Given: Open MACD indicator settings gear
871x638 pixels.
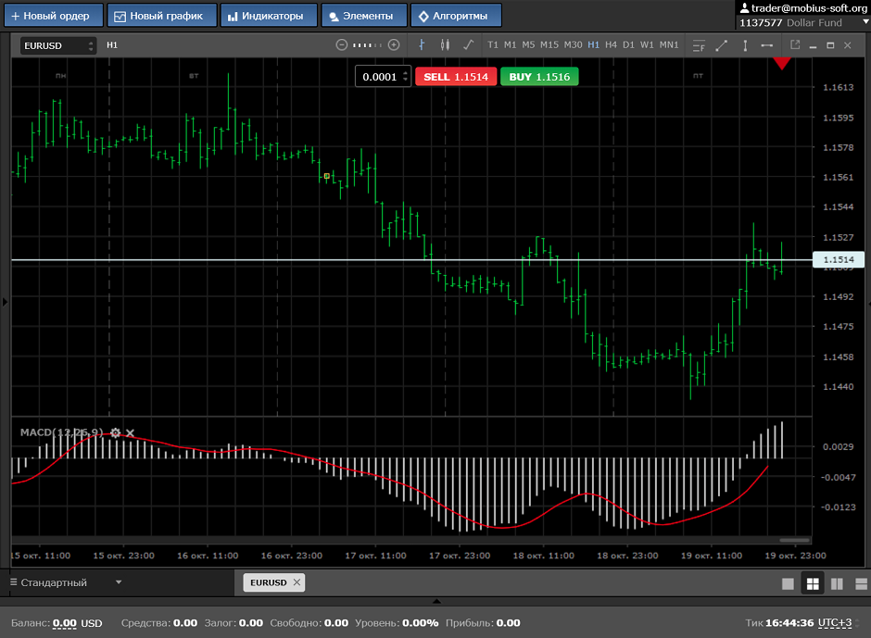Looking at the screenshot, I should [115, 432].
